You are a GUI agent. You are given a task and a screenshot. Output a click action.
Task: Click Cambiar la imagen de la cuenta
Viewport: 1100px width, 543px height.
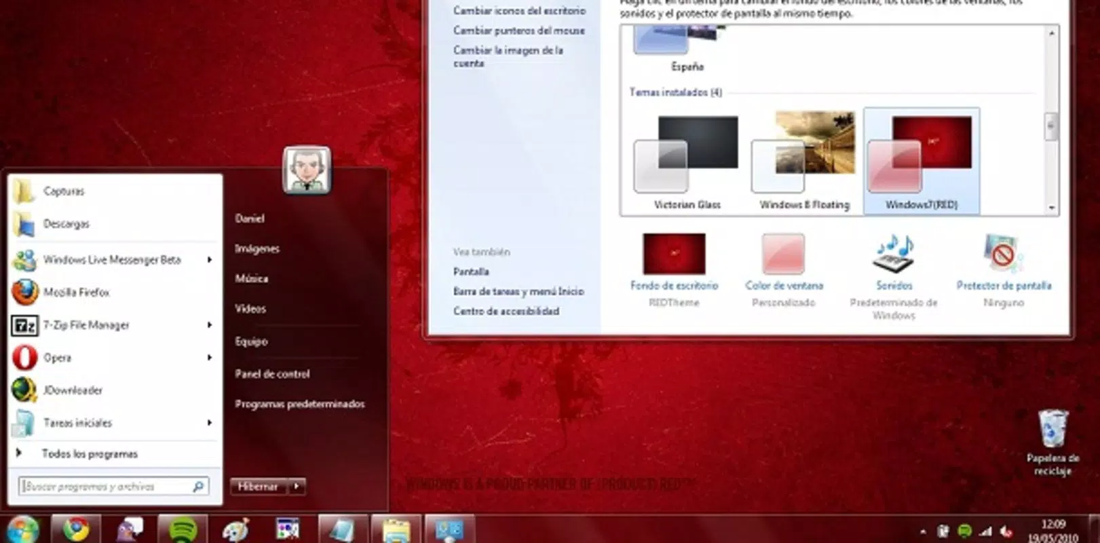tap(508, 56)
